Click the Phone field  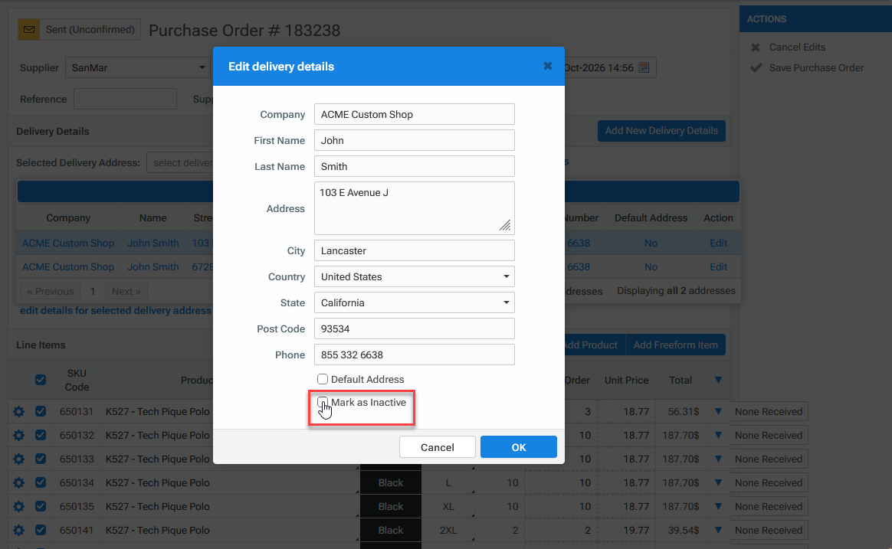click(414, 355)
